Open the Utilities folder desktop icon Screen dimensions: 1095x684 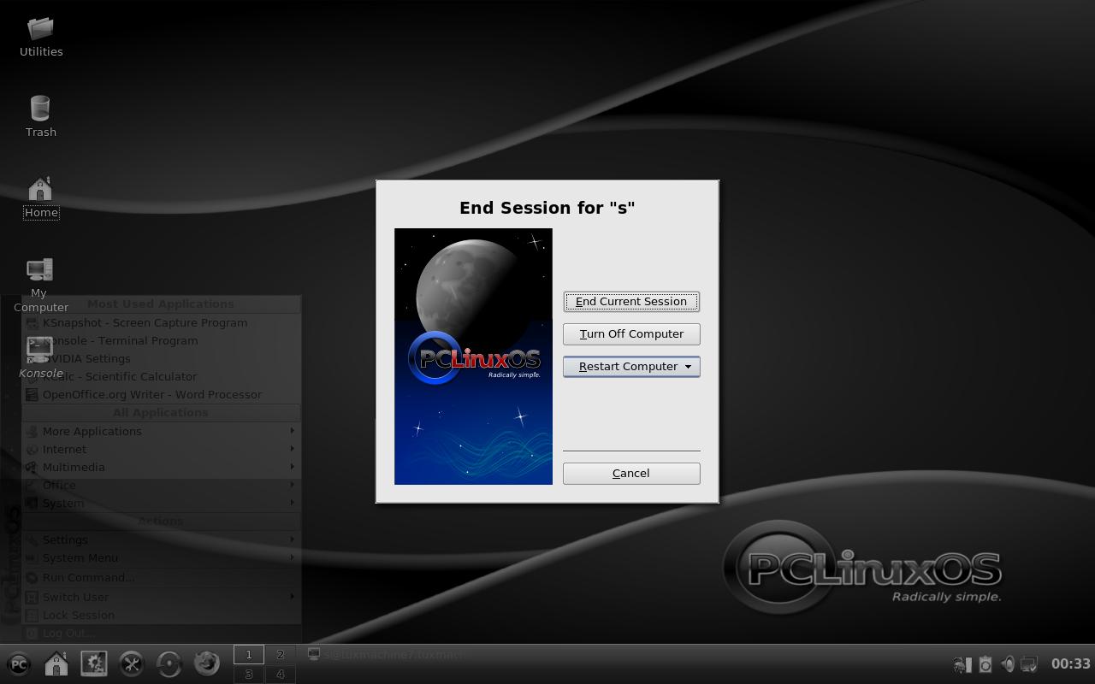(x=40, y=38)
